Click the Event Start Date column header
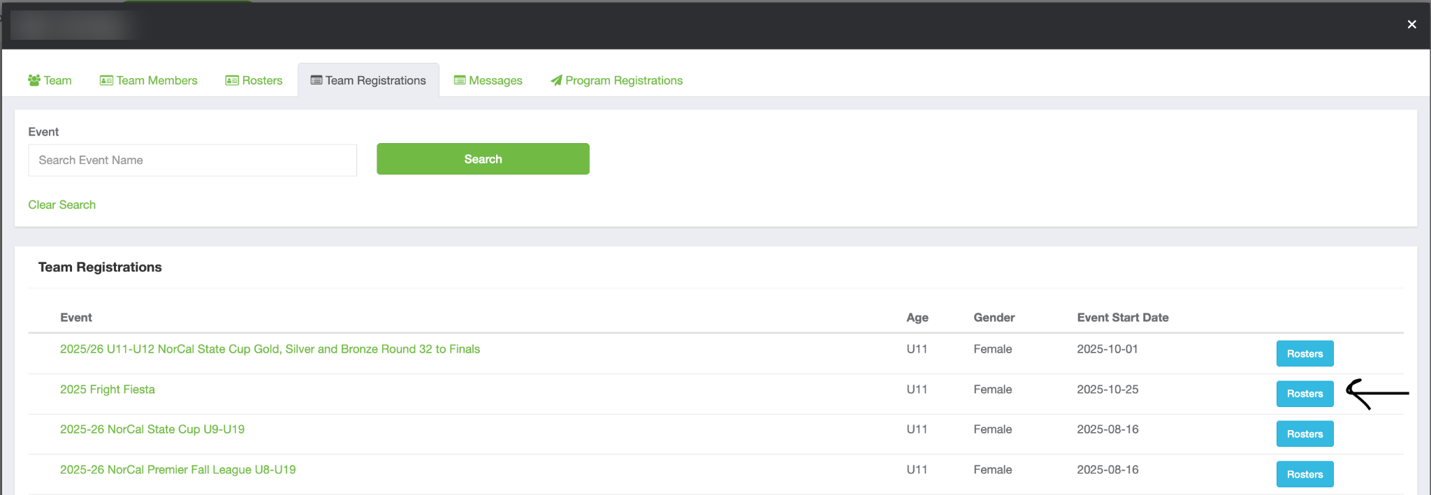The image size is (1431, 495). coord(1123,318)
